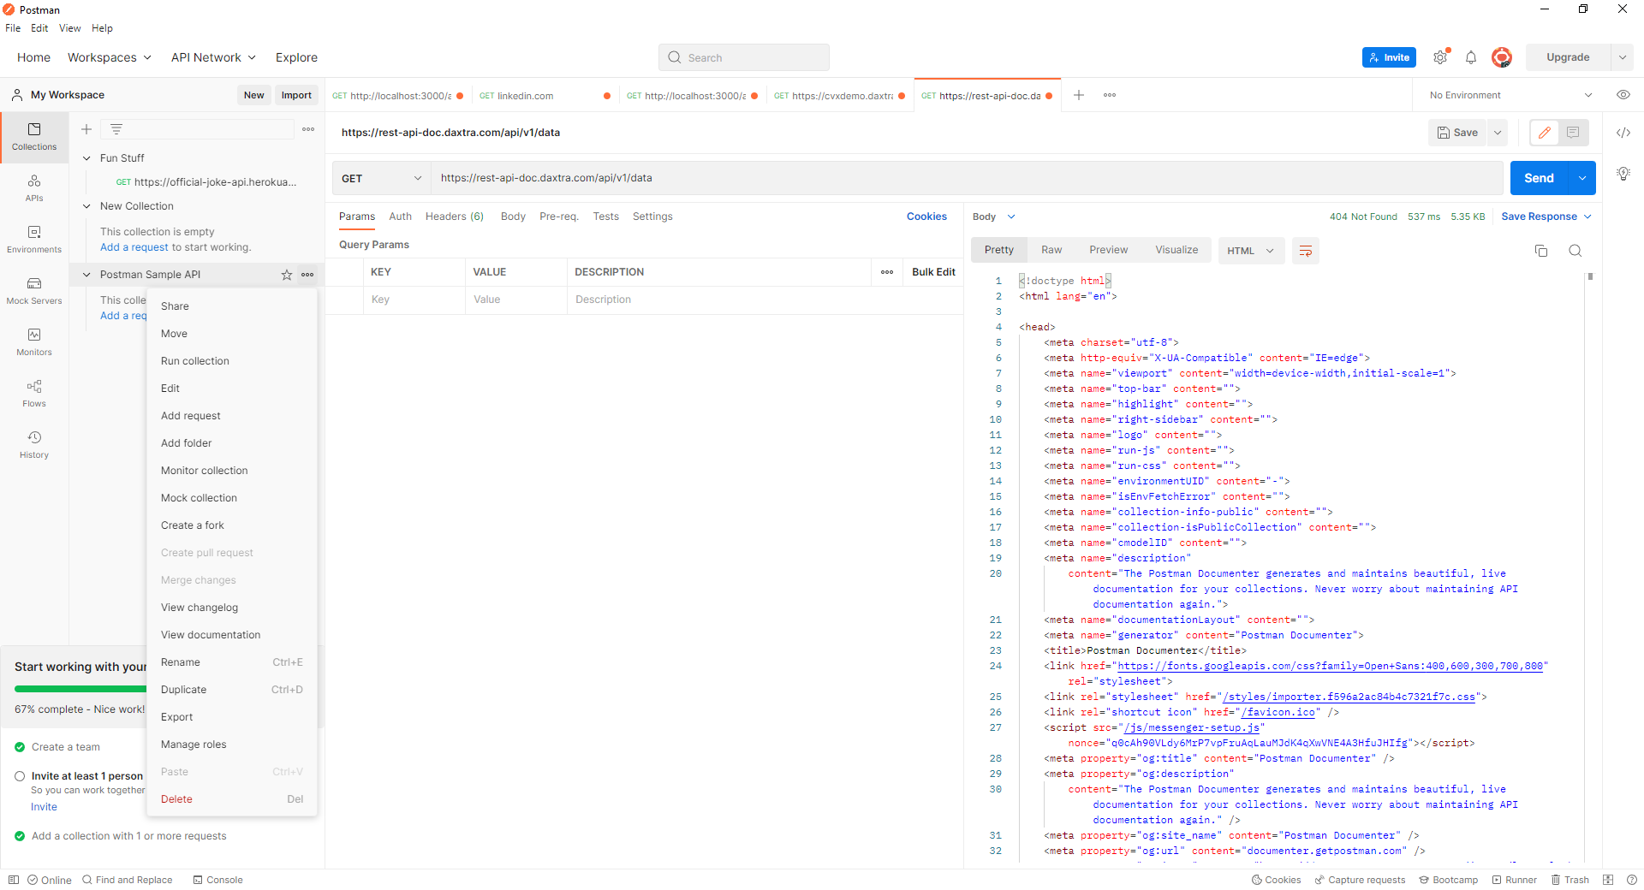Collapse the New Collection tree item
The width and height of the screenshot is (1644, 890).
86,206
